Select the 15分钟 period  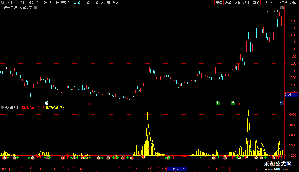click(42, 2)
